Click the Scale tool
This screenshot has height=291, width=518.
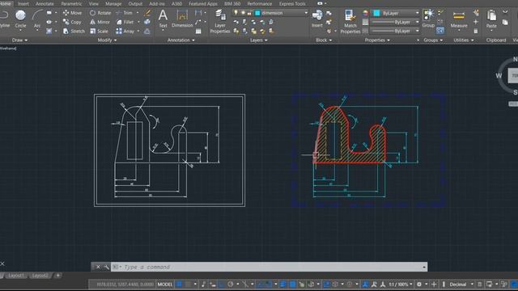[99, 31]
